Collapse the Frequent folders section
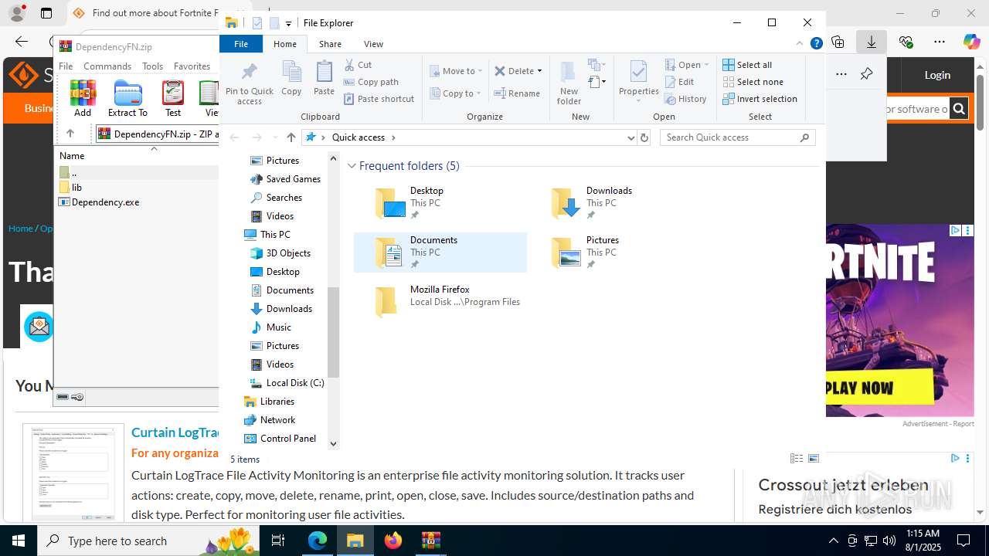 [x=352, y=166]
